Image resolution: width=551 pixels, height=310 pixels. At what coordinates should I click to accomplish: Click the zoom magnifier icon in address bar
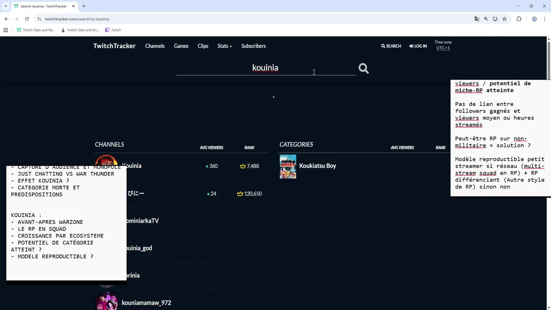click(x=486, y=19)
